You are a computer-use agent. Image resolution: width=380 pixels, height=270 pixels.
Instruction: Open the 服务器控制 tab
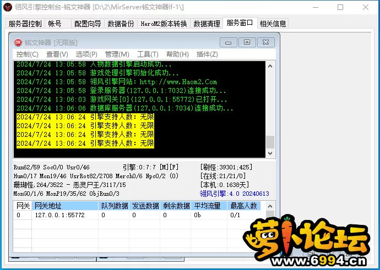point(25,24)
